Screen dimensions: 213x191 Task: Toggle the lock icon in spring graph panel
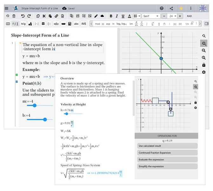pyautogui.click(x=196, y=102)
